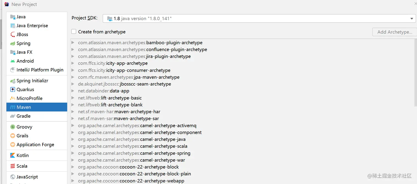Enable Create from archetype checkbox
This screenshot has height=184, width=417.
coord(74,32)
